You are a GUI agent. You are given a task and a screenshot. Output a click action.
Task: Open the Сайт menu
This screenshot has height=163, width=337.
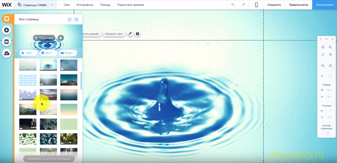[x=67, y=5]
